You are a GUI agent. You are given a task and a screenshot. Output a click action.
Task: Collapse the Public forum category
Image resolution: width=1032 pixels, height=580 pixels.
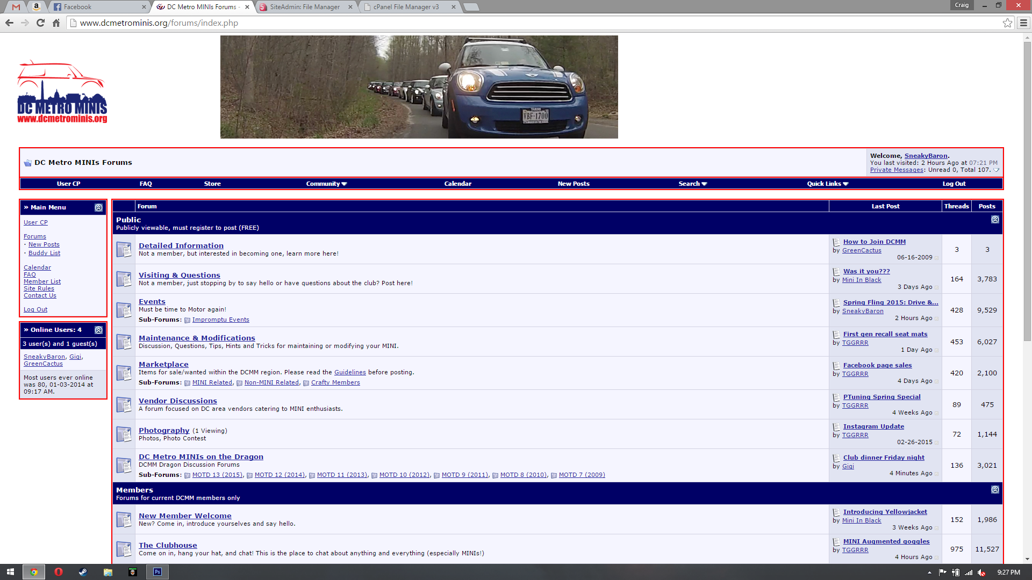(995, 220)
